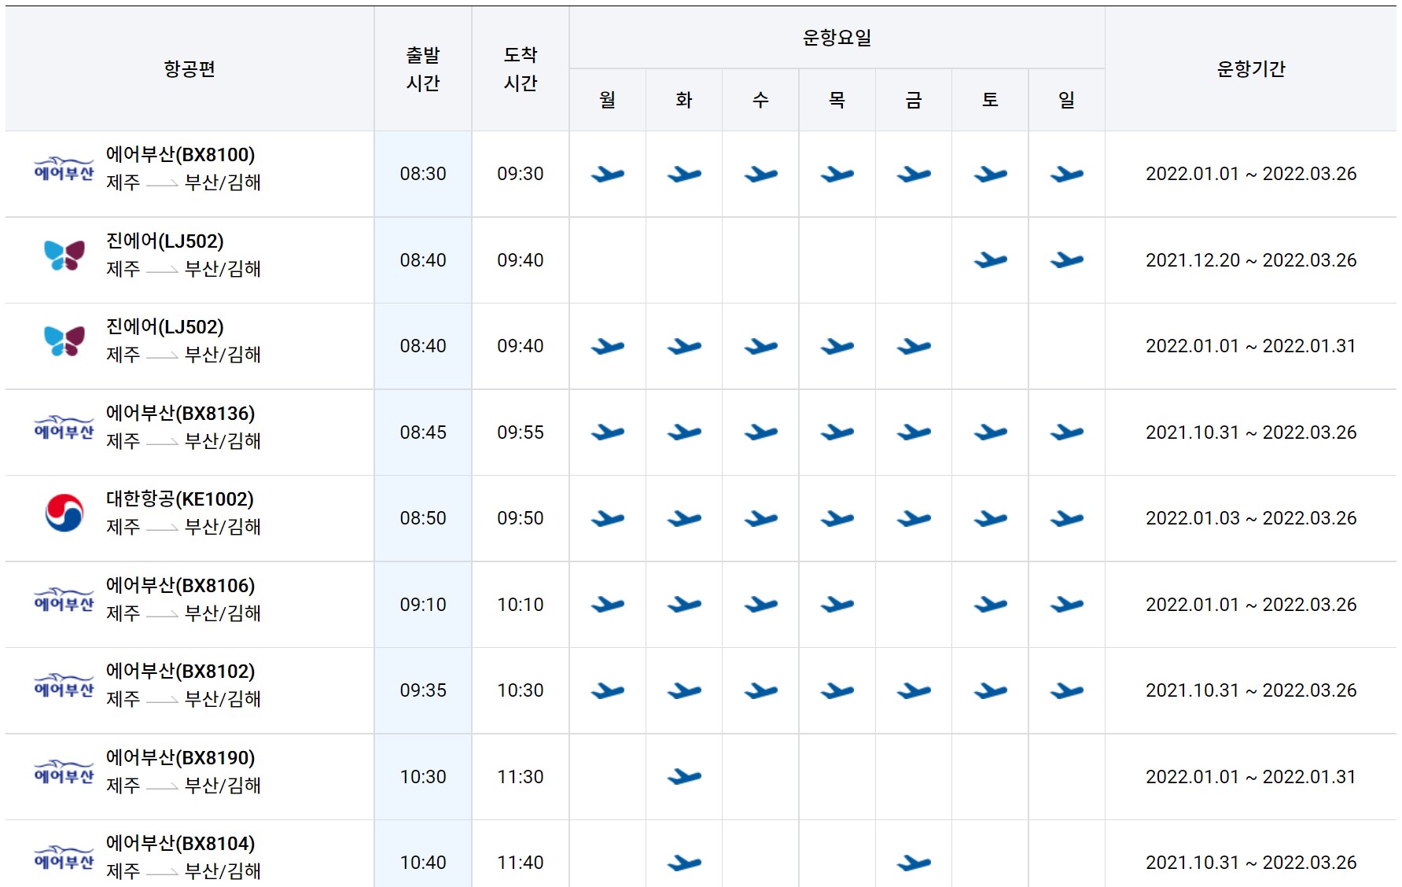Screen dimensions: 1402x887
Task: Click Monday plane icon for BX8100
Action: coord(607,174)
